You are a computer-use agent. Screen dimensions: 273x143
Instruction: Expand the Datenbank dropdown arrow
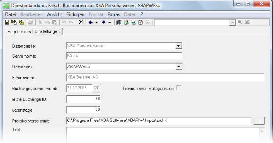point(179,67)
